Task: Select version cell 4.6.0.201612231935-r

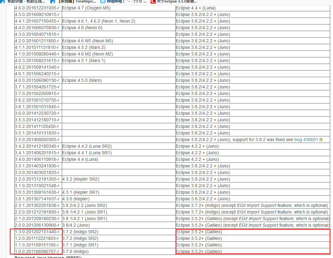Action: 38,8
